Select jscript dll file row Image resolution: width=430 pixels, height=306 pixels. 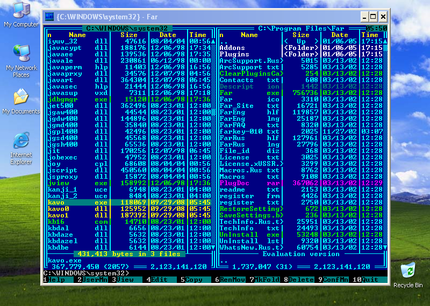pos(129,170)
